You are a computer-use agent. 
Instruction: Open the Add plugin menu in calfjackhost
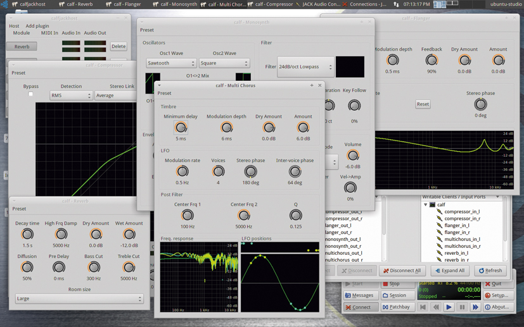pos(37,26)
